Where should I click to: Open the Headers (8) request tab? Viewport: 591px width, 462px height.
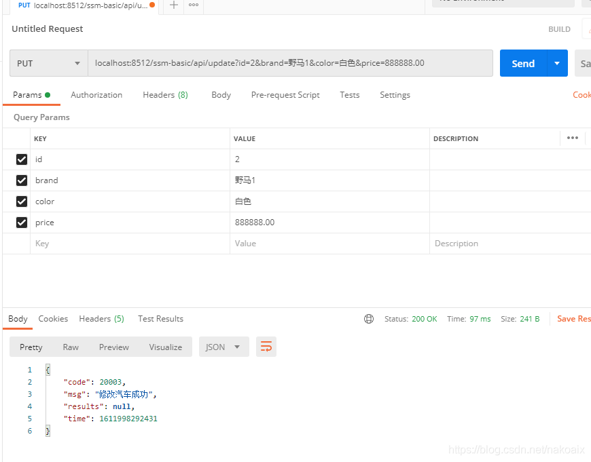(x=165, y=95)
